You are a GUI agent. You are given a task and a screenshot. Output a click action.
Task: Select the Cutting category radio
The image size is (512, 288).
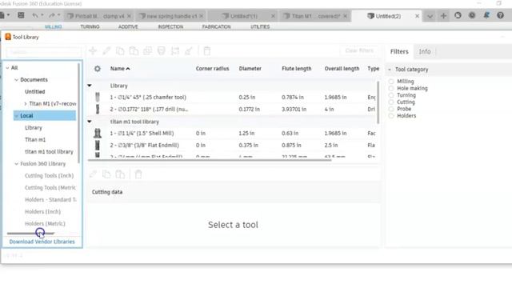coord(391,102)
